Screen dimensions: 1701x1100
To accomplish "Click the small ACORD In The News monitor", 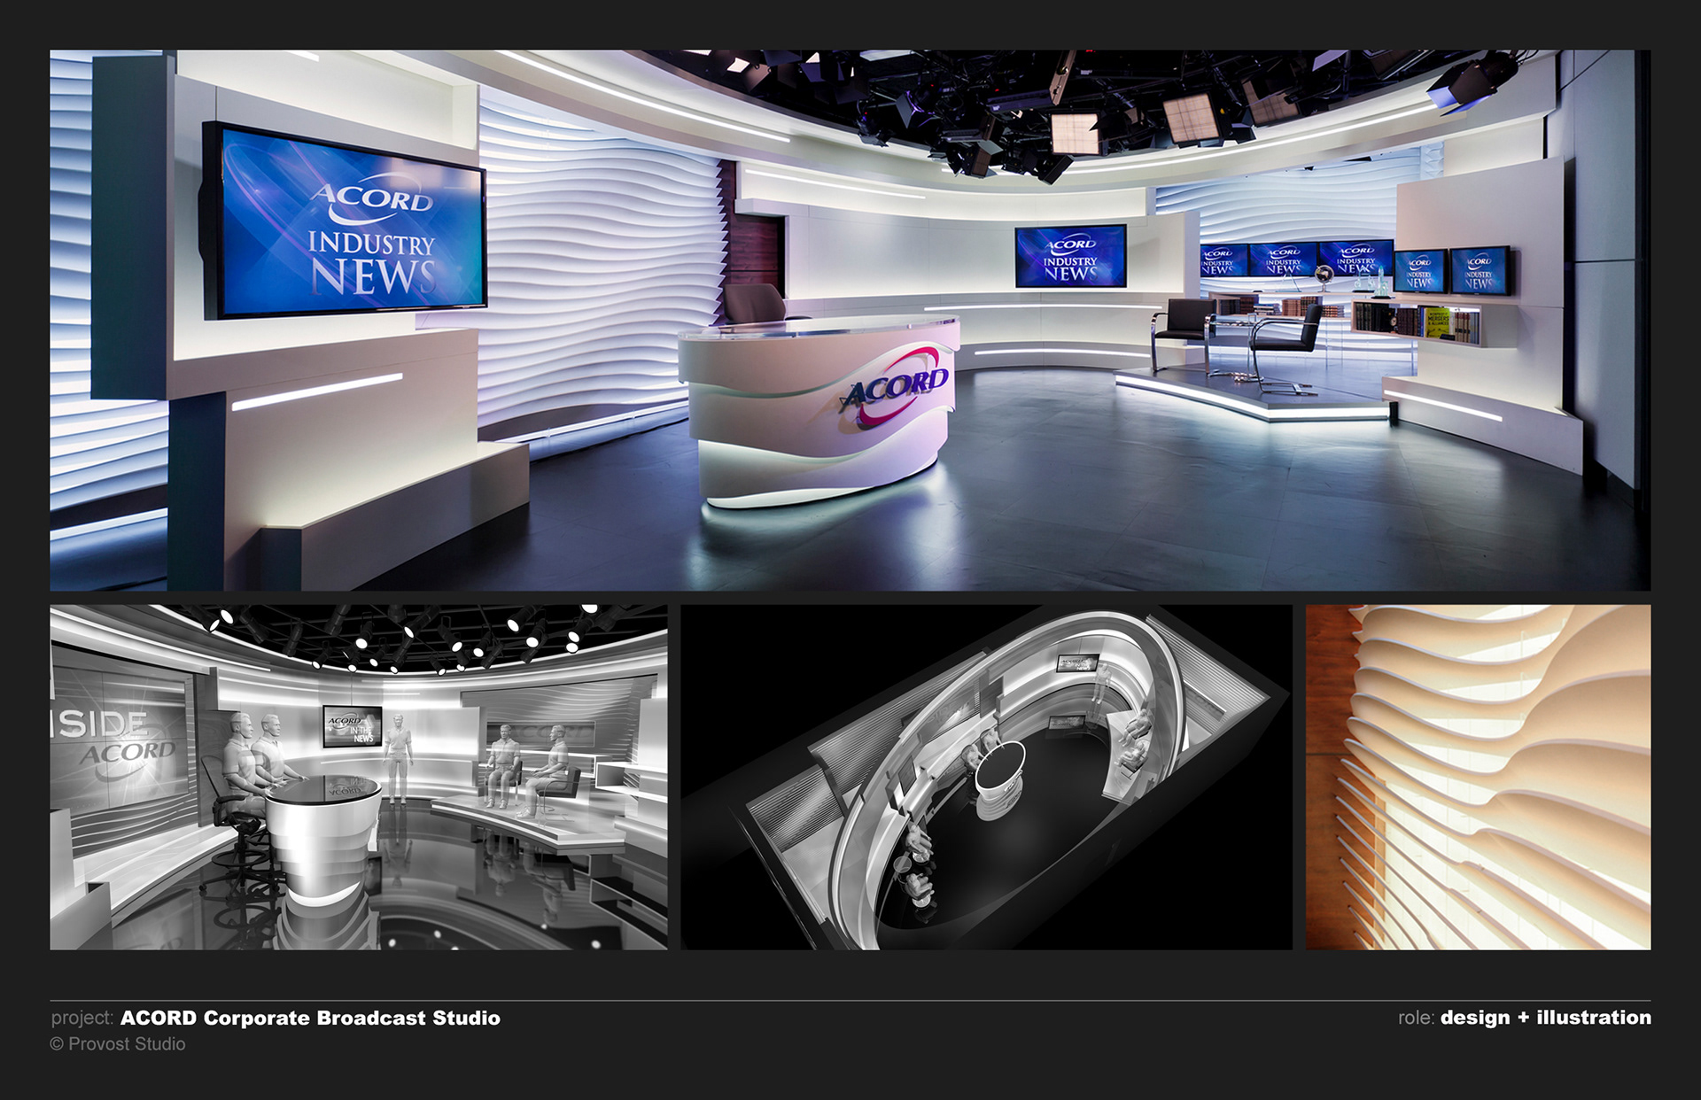I will click(x=352, y=726).
